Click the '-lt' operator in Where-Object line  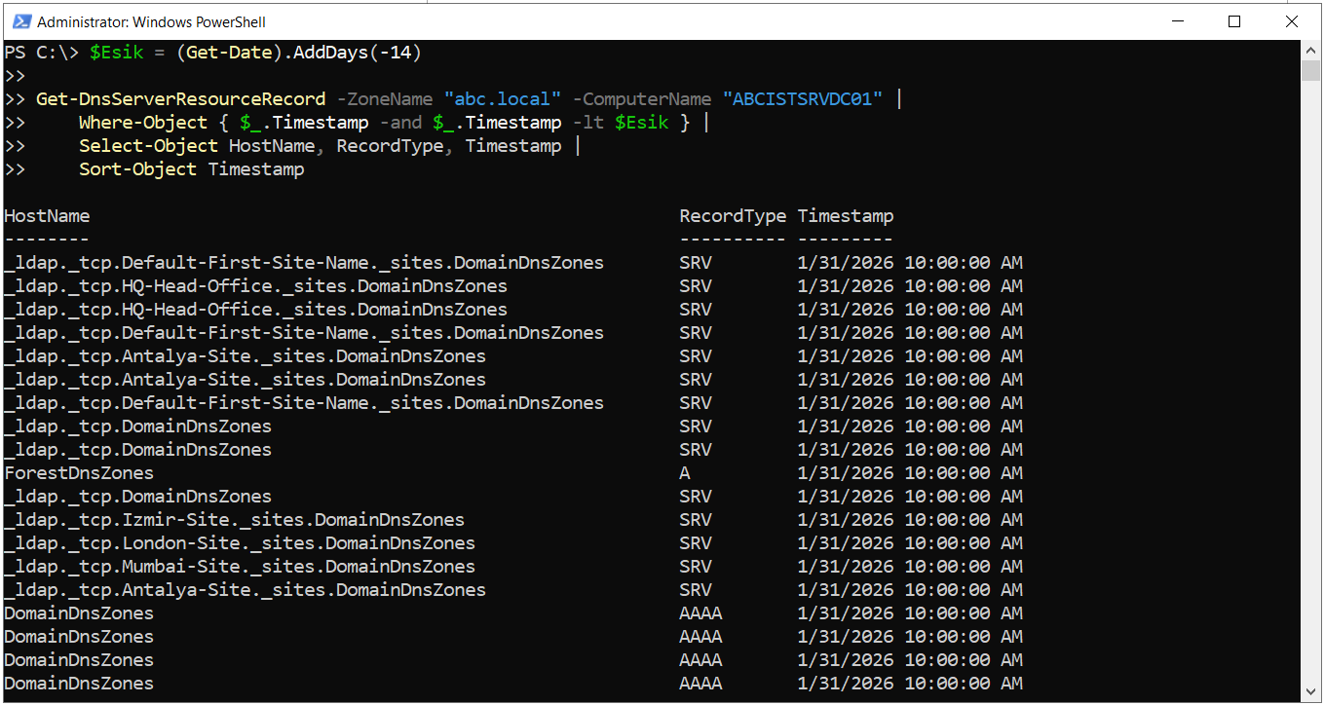[588, 123]
